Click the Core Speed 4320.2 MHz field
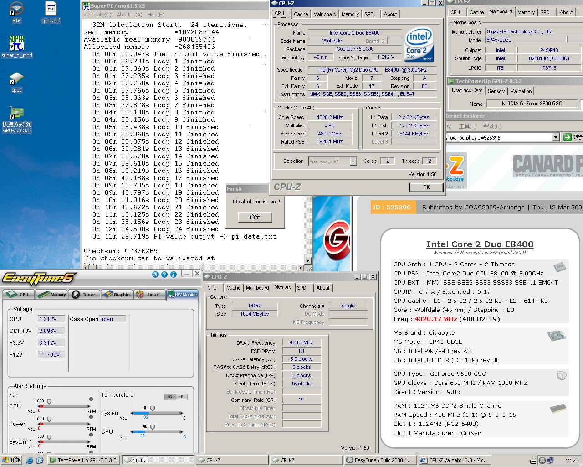583x467 pixels. pyautogui.click(x=330, y=117)
